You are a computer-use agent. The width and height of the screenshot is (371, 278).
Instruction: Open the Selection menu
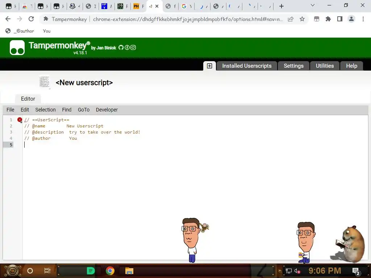(x=45, y=110)
